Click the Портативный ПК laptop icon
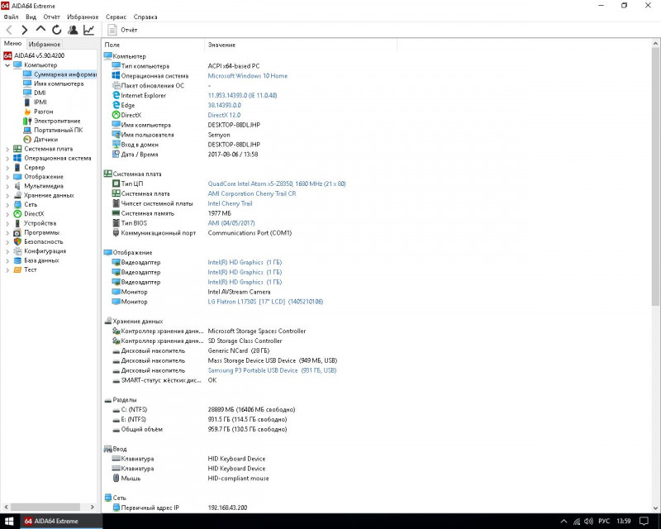This screenshot has height=529, width=661. coord(27,130)
